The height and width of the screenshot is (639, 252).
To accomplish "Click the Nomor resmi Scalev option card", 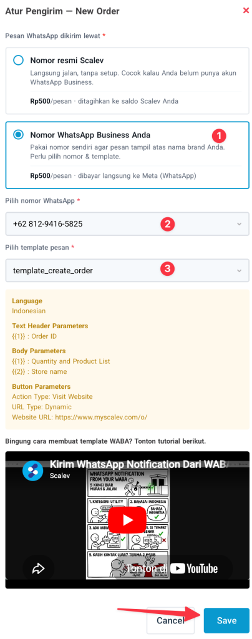I will [x=127, y=80].
